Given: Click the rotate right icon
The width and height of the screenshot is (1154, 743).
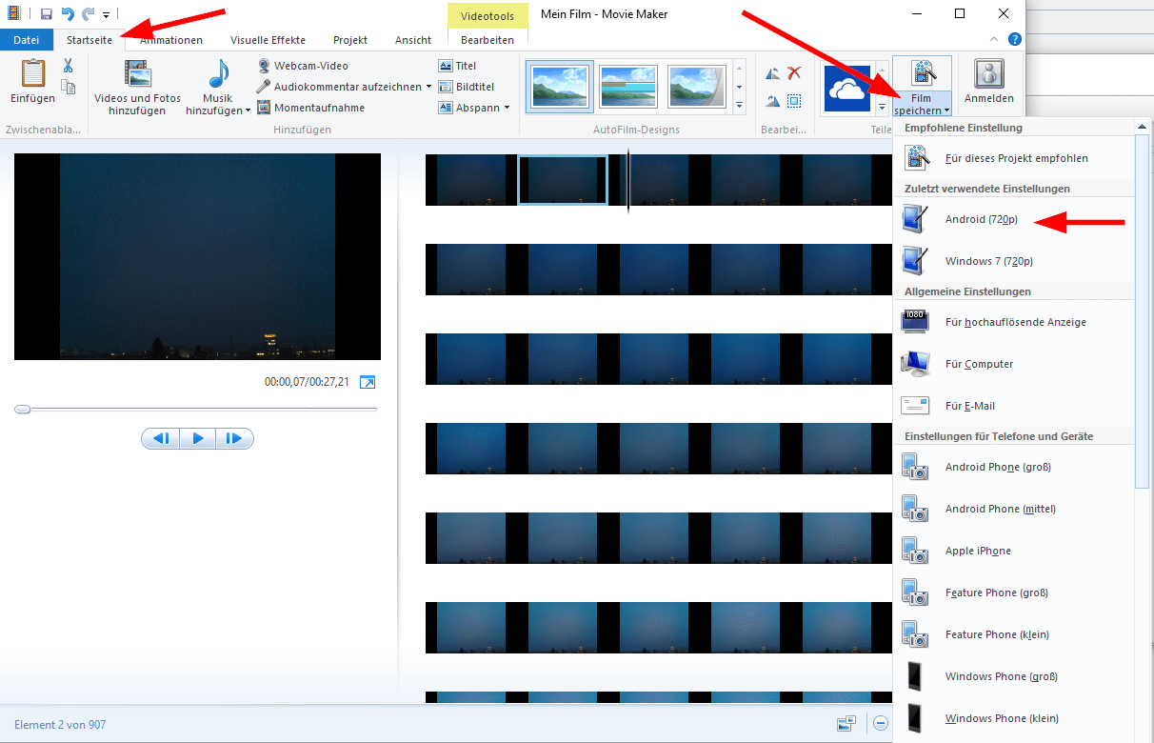Looking at the screenshot, I should [772, 100].
